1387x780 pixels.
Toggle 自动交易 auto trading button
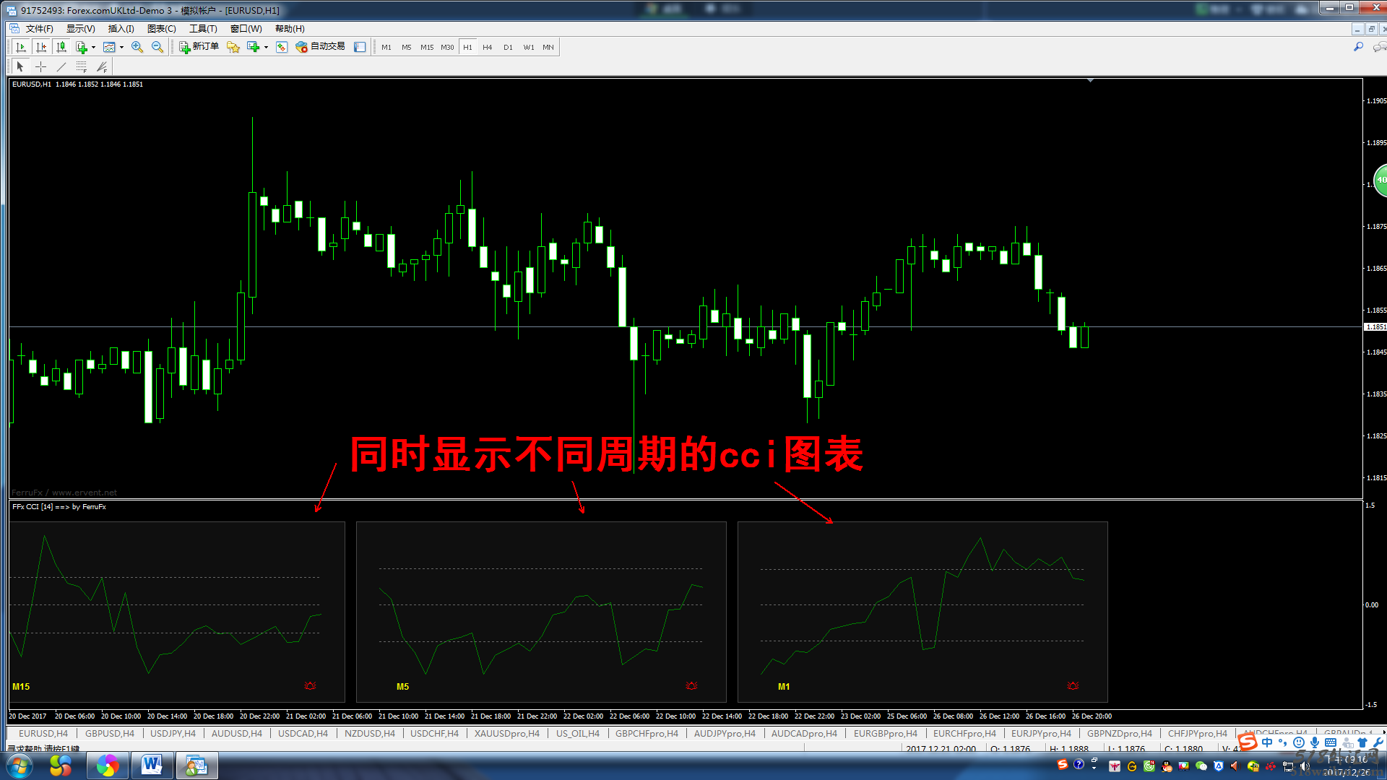321,47
